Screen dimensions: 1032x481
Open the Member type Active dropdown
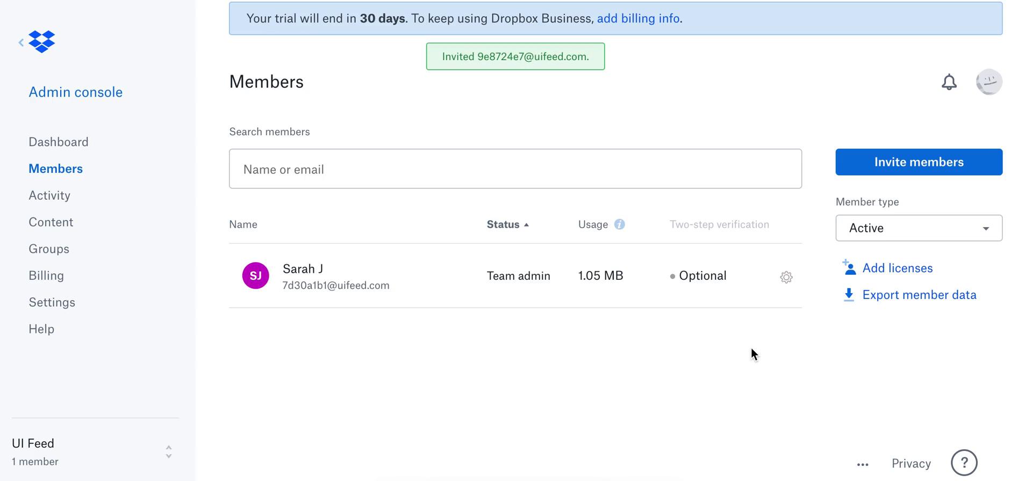(x=919, y=228)
